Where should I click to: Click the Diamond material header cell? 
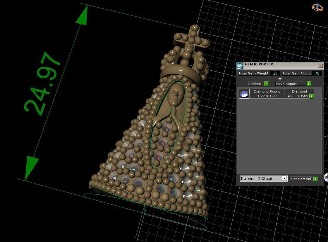click(x=299, y=91)
